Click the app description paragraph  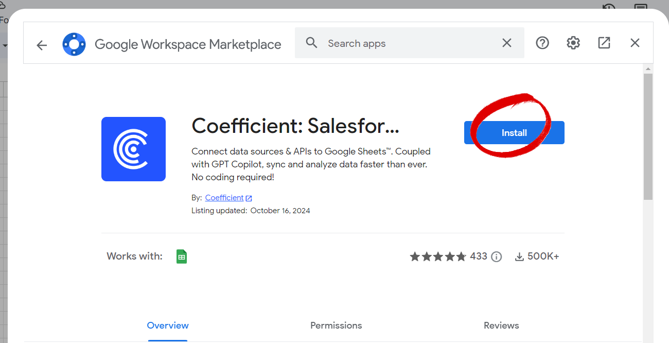click(x=311, y=164)
